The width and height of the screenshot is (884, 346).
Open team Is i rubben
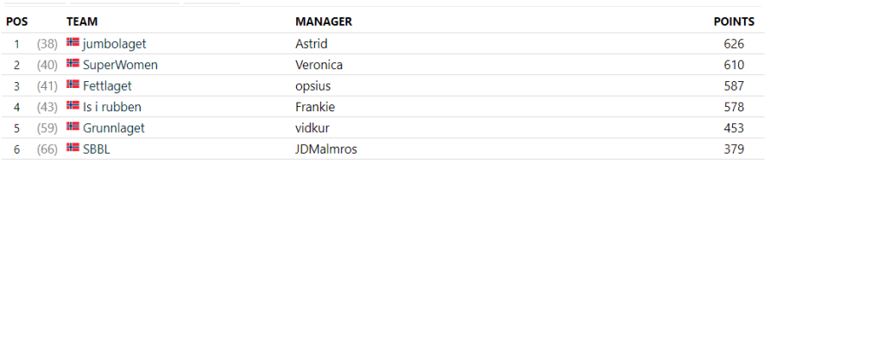pyautogui.click(x=112, y=107)
